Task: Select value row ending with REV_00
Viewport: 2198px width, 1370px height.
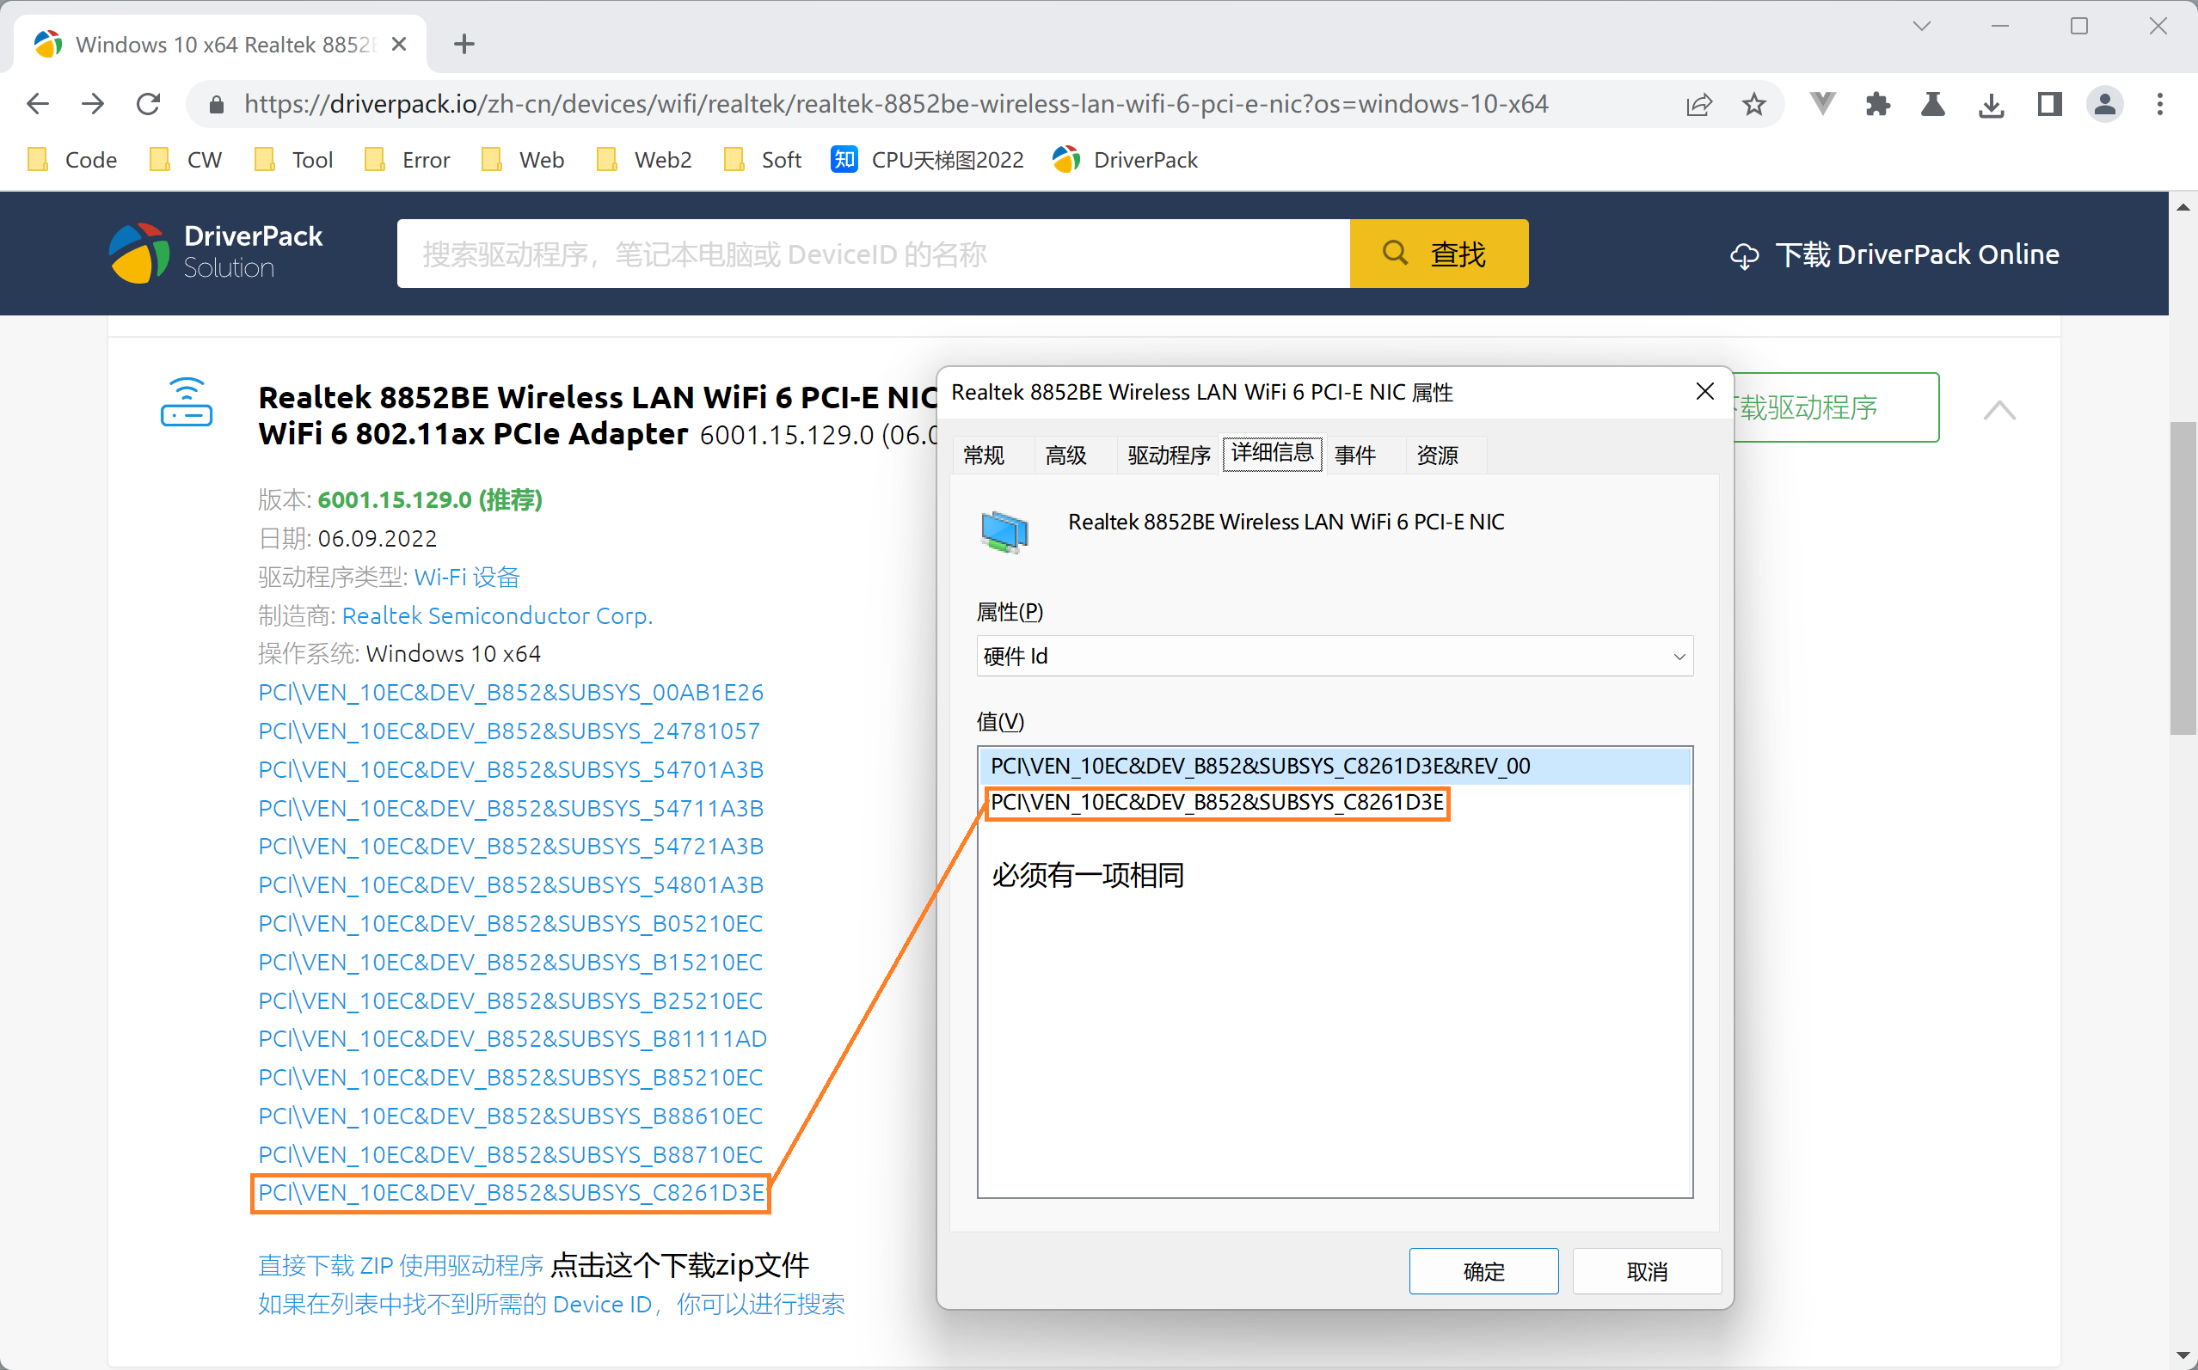Action: pos(1335,766)
